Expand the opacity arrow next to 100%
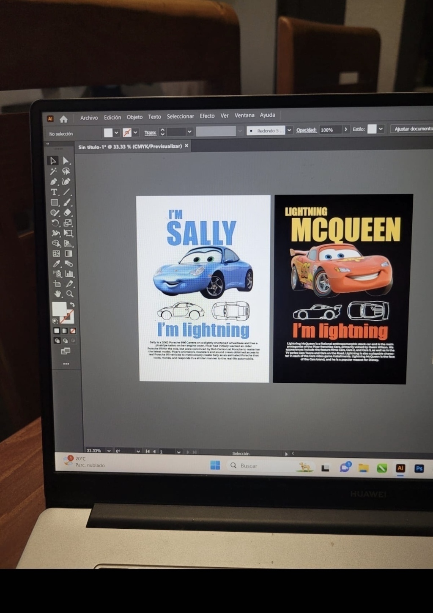 [345, 129]
